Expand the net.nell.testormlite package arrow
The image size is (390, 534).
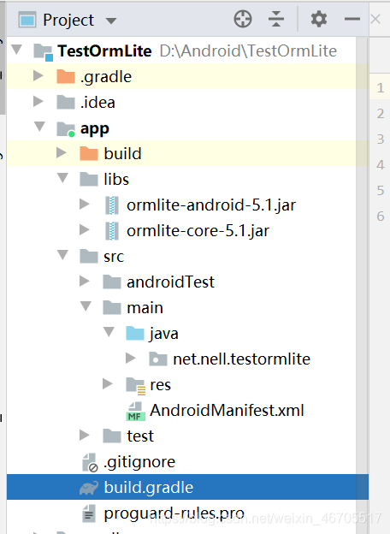click(131, 358)
